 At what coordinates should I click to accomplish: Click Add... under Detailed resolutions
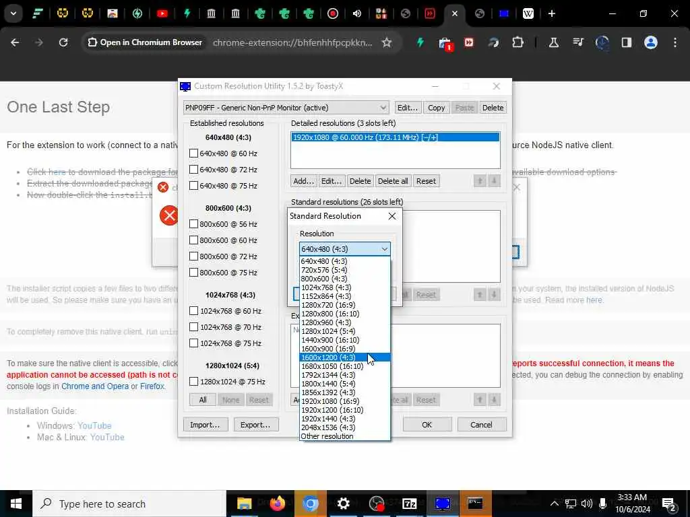[x=303, y=181]
